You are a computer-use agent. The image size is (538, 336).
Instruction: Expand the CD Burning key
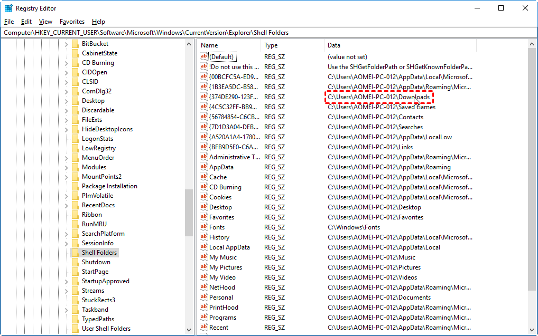pos(67,63)
